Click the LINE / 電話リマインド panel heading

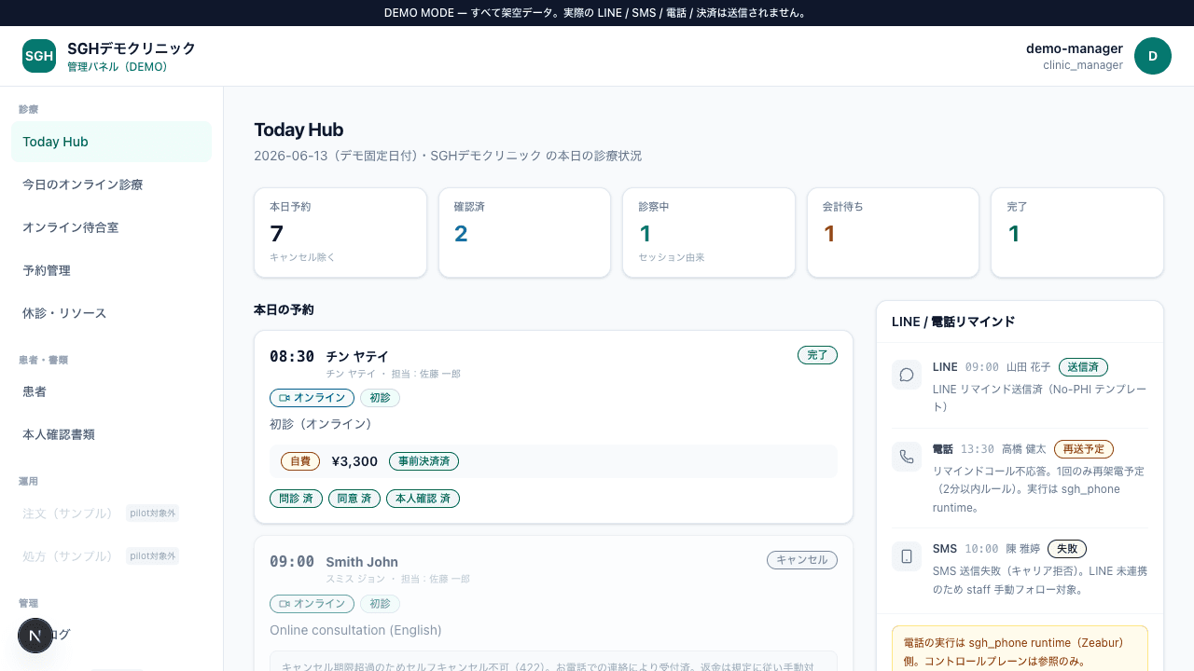coord(953,322)
